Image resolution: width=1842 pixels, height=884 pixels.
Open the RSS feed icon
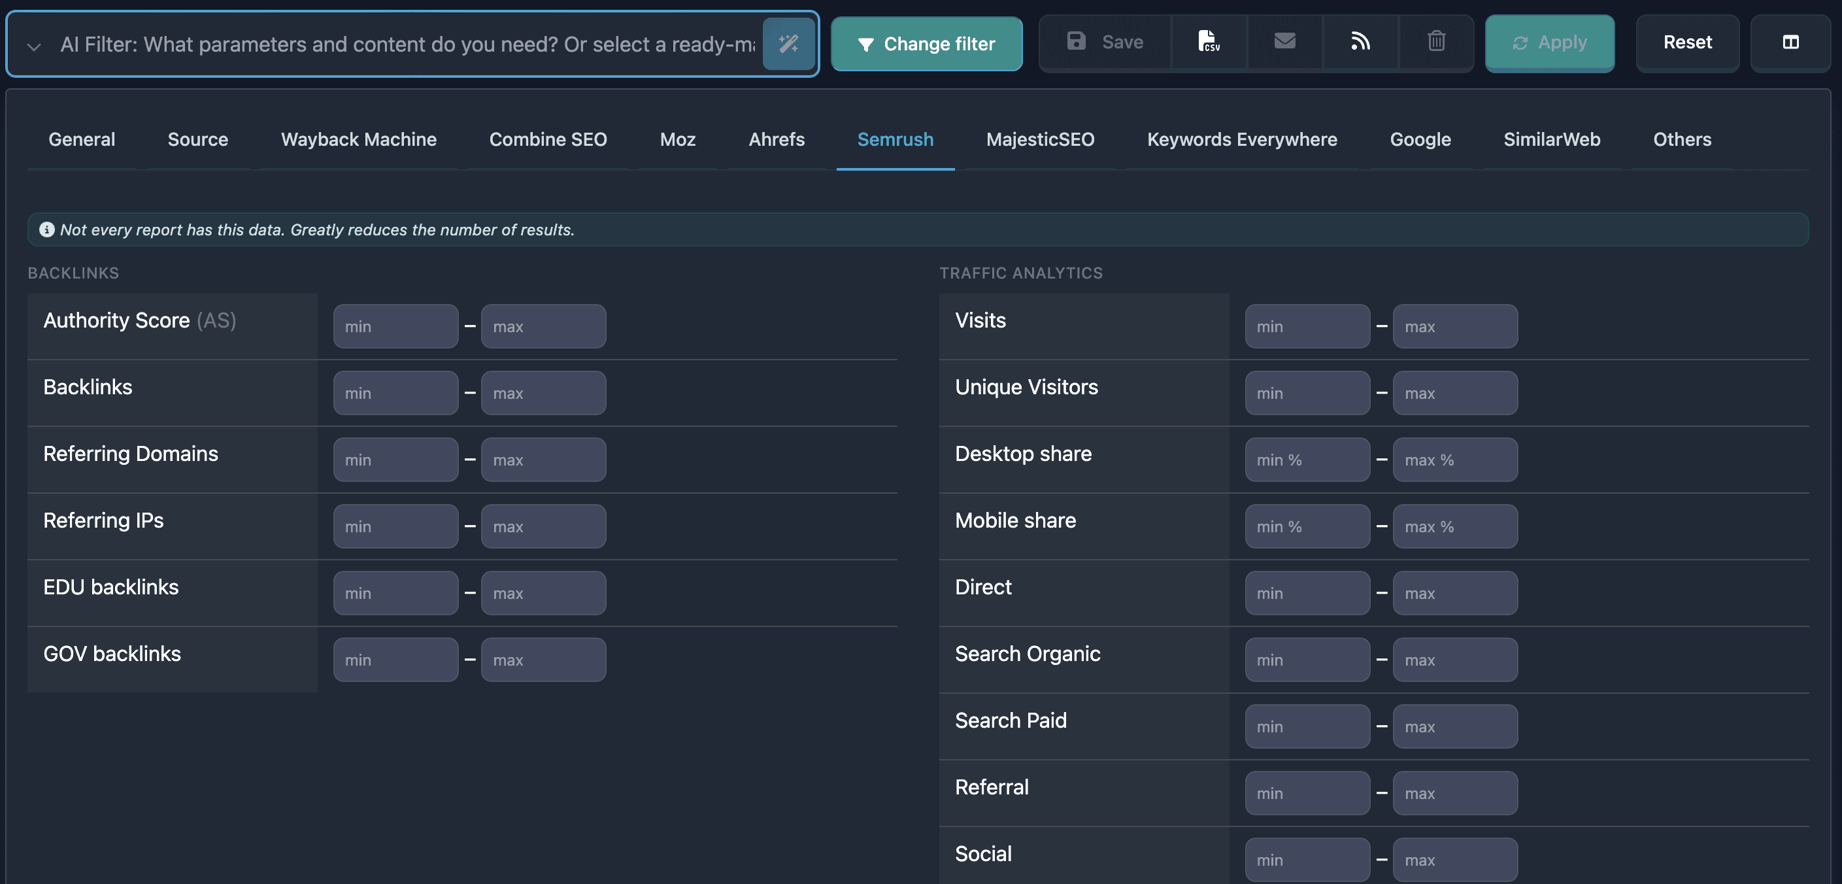tap(1361, 42)
